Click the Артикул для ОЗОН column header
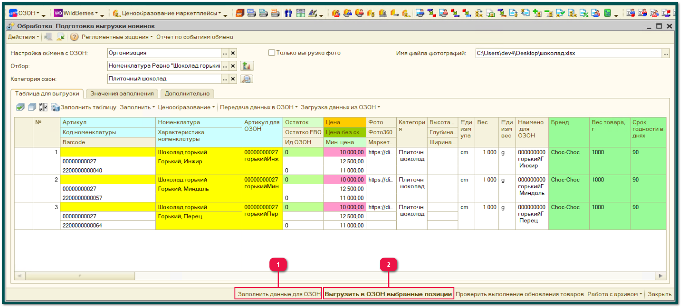682x308 pixels. pyautogui.click(x=263, y=132)
